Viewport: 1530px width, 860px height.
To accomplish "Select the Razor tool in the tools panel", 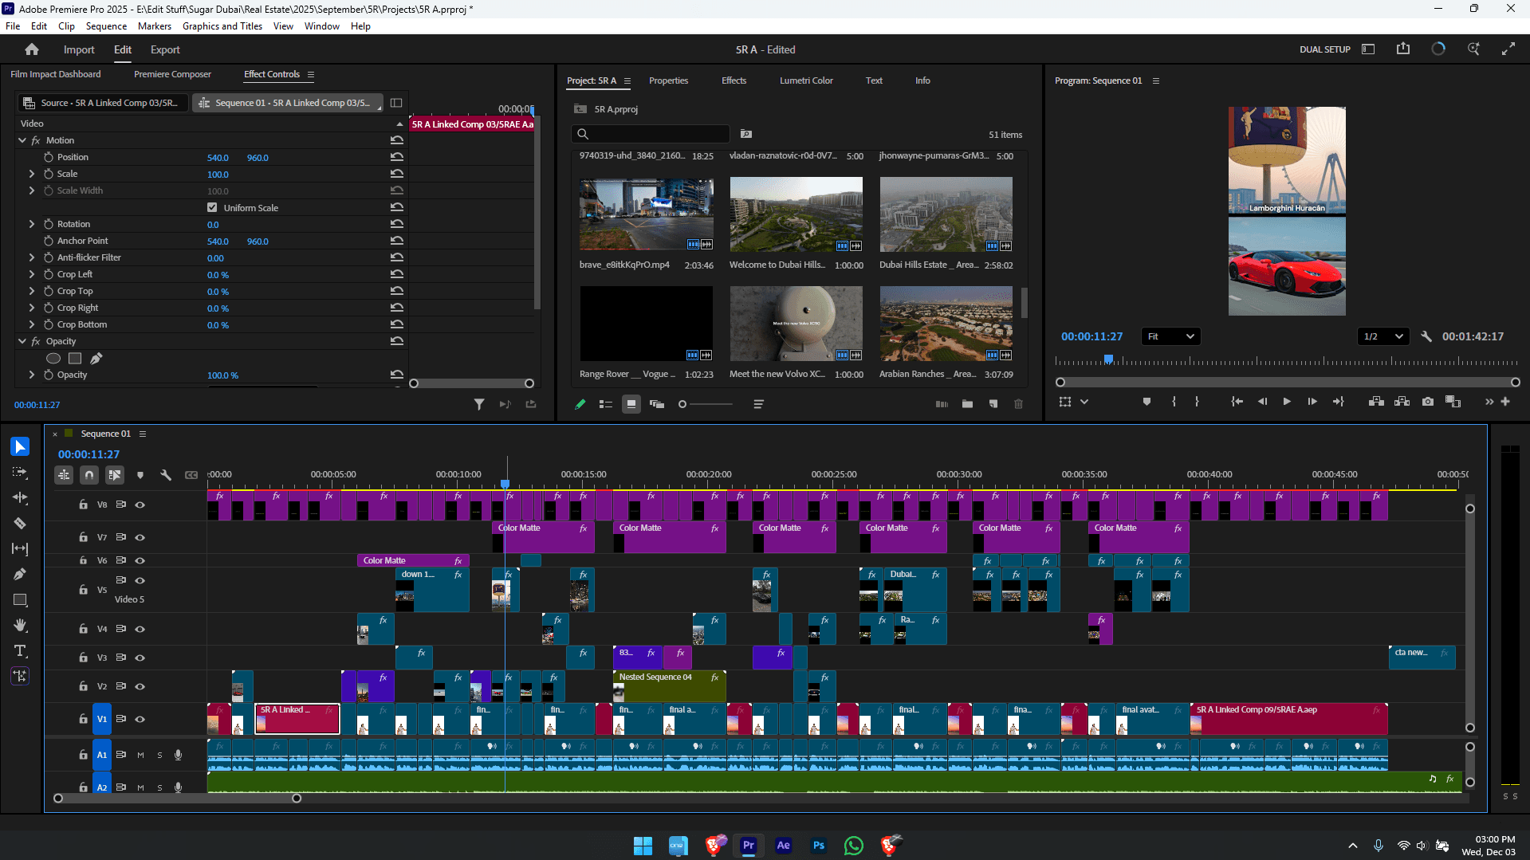I will pyautogui.click(x=20, y=524).
